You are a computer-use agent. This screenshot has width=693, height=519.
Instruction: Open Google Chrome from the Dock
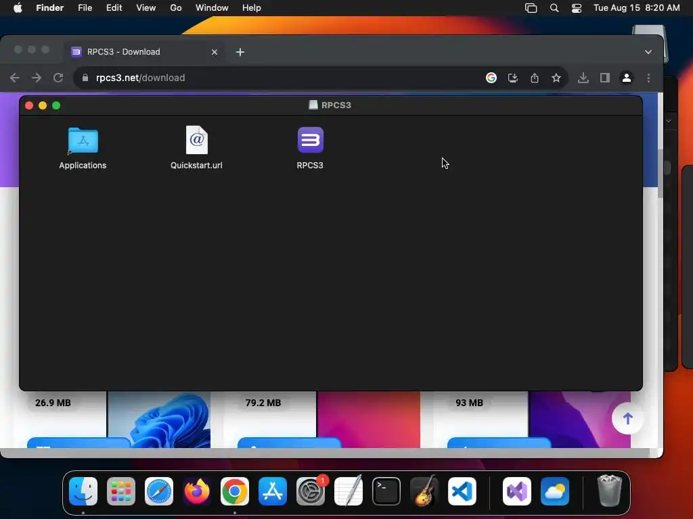(235, 491)
